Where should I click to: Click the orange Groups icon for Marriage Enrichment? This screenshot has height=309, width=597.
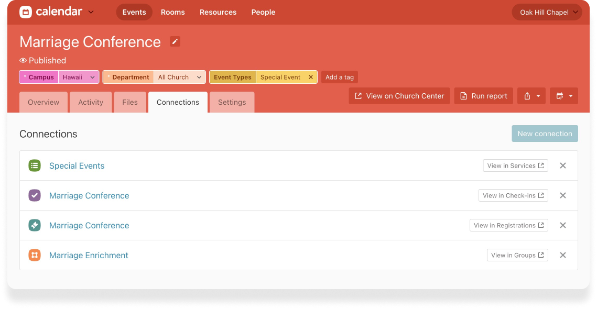point(35,255)
